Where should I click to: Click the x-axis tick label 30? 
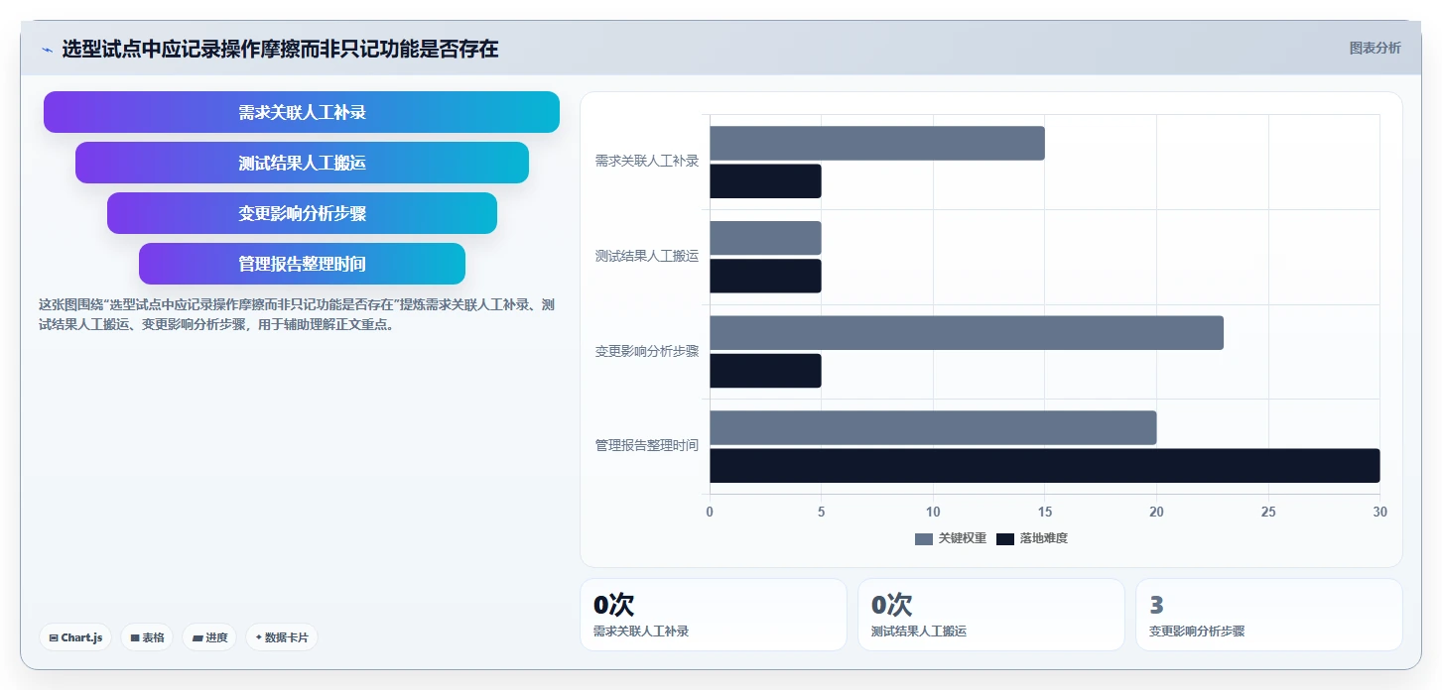tap(1379, 512)
